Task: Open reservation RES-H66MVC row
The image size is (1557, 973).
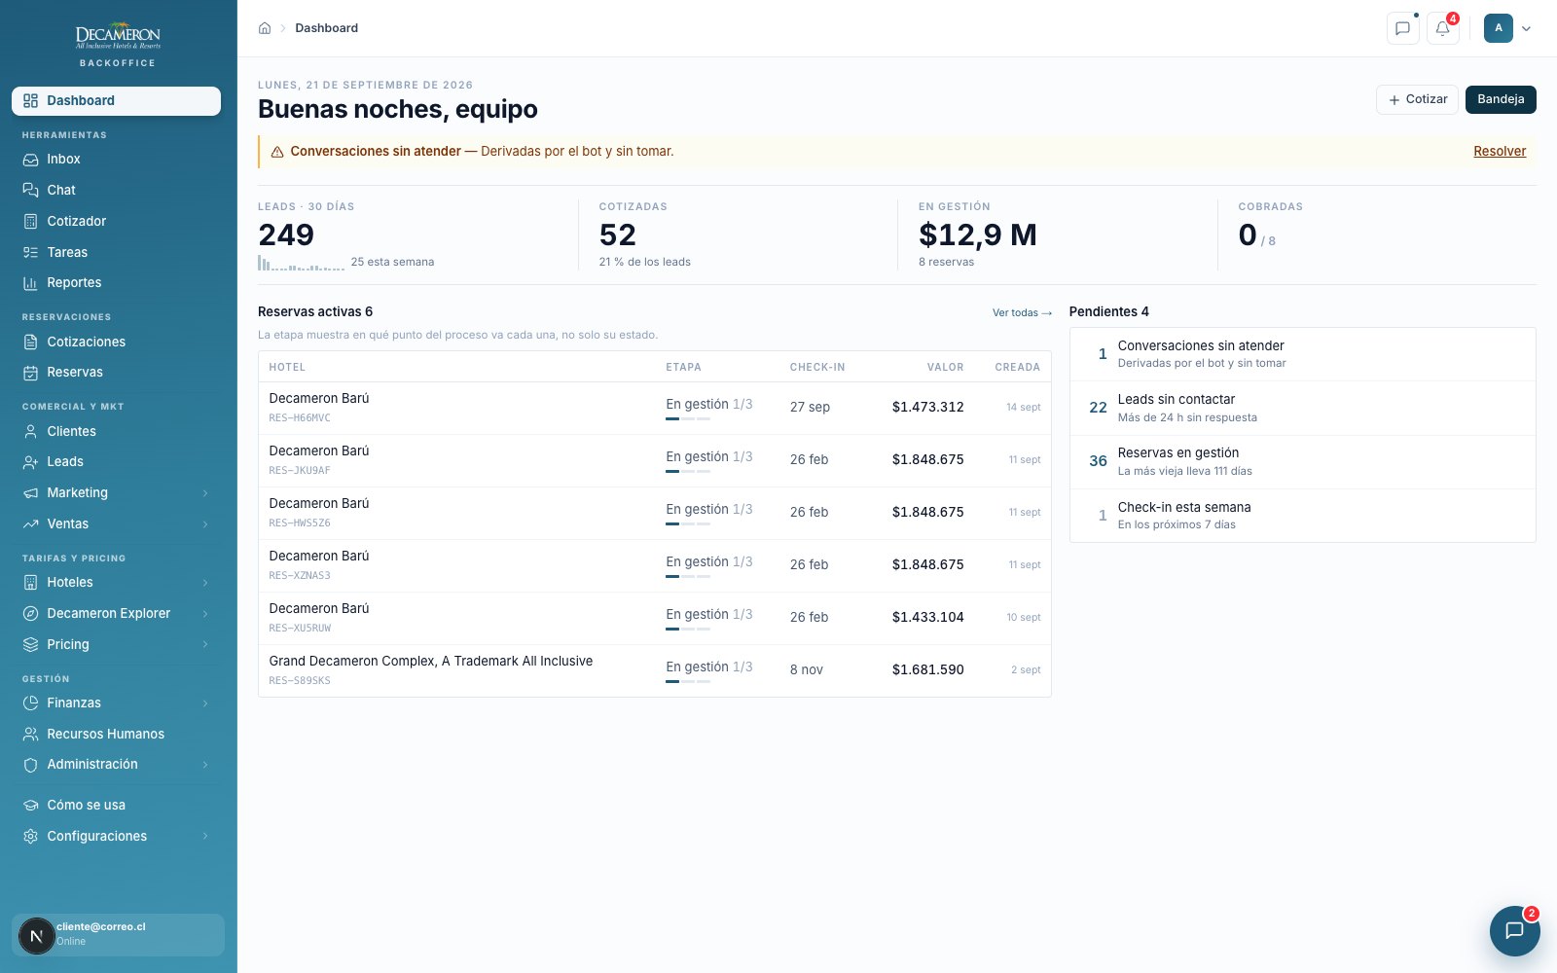Action: (x=654, y=408)
